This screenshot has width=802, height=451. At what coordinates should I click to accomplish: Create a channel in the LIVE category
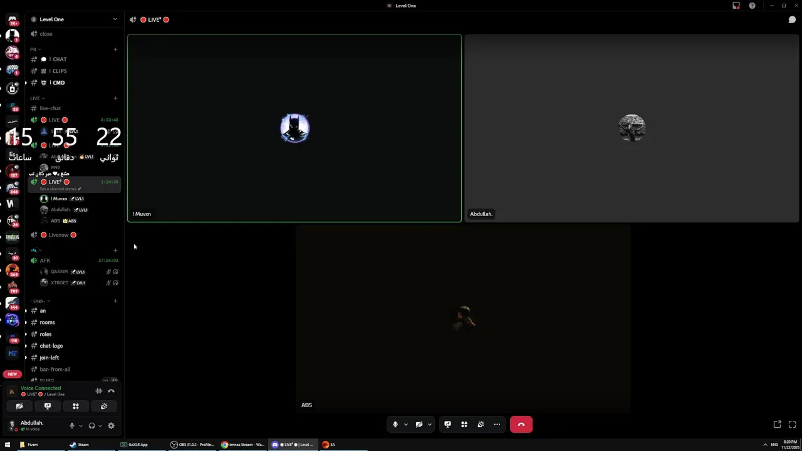point(115,98)
